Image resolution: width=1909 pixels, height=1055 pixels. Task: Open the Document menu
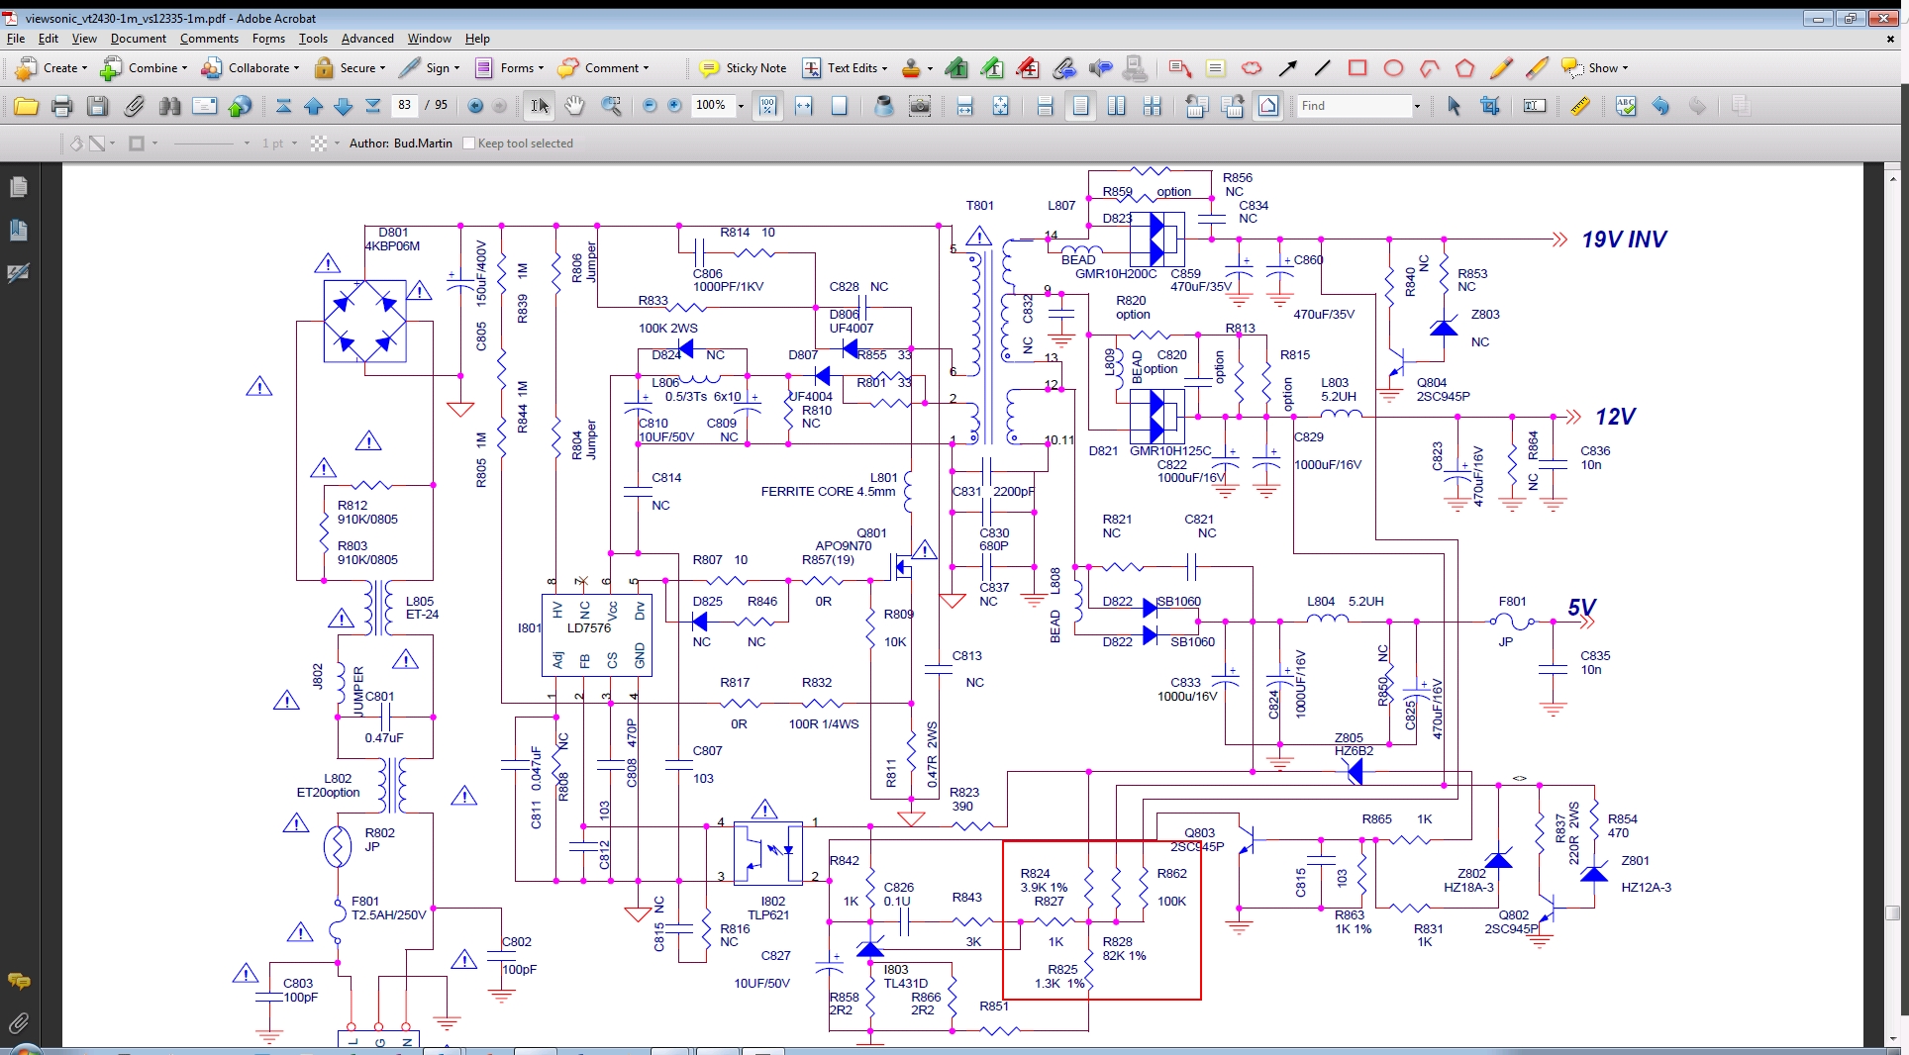(x=138, y=39)
